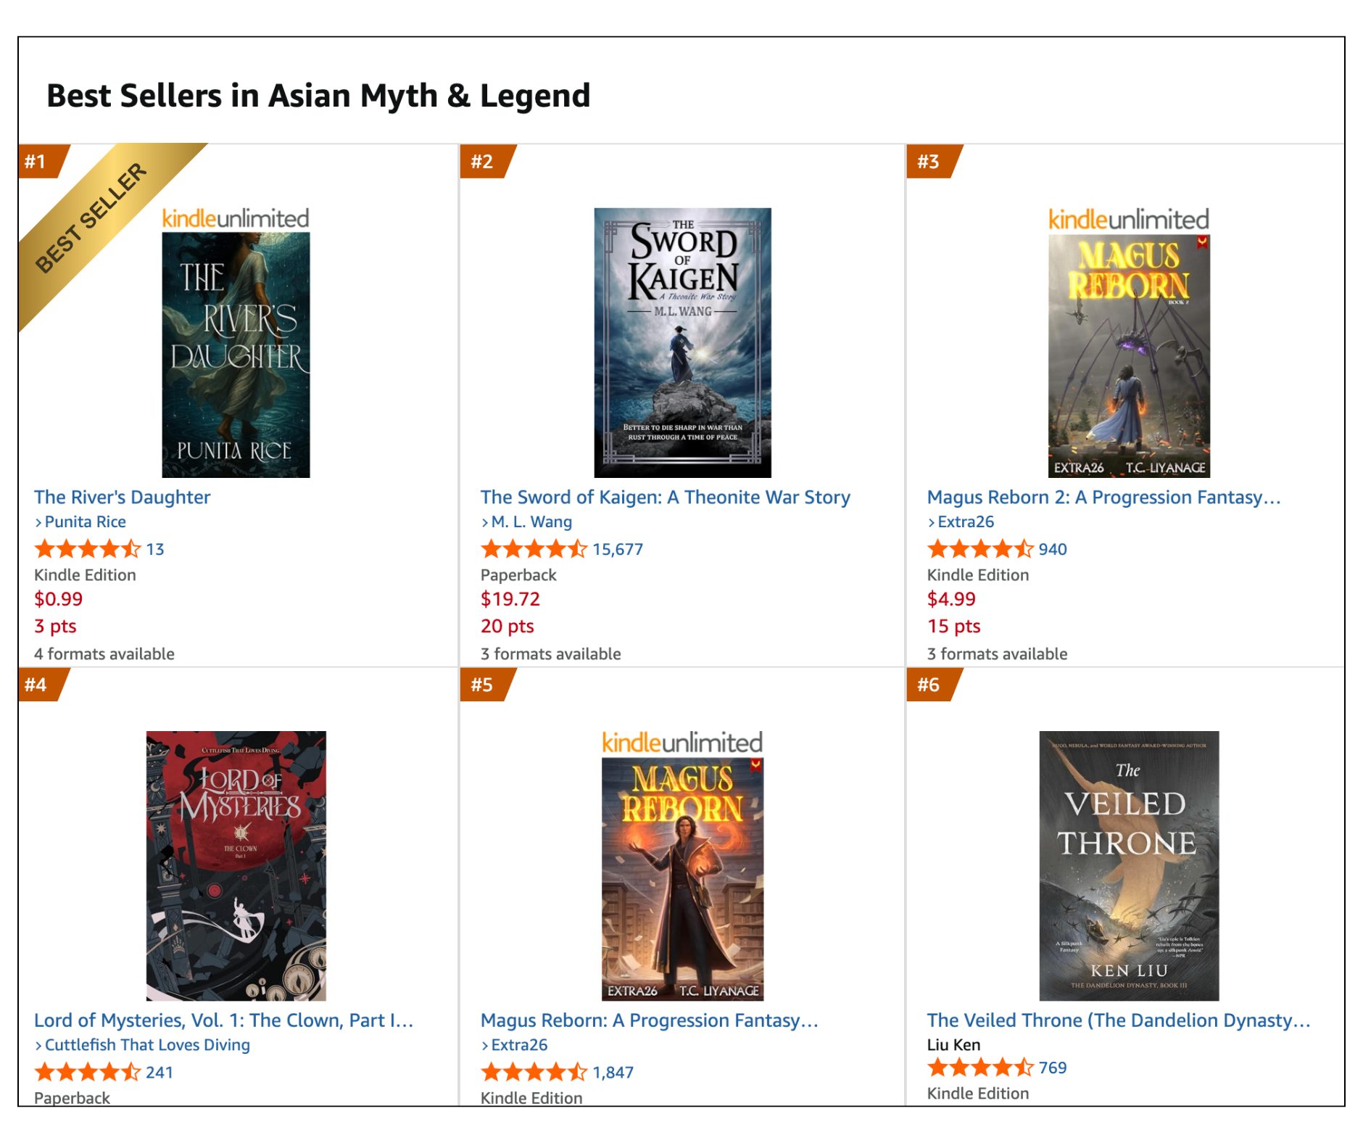The height and width of the screenshot is (1143, 1363).
Task: View star rating for The Sword of Kaigen
Action: click(x=534, y=549)
